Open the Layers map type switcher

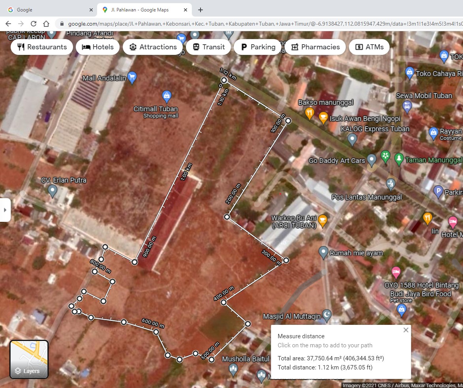pos(29,359)
